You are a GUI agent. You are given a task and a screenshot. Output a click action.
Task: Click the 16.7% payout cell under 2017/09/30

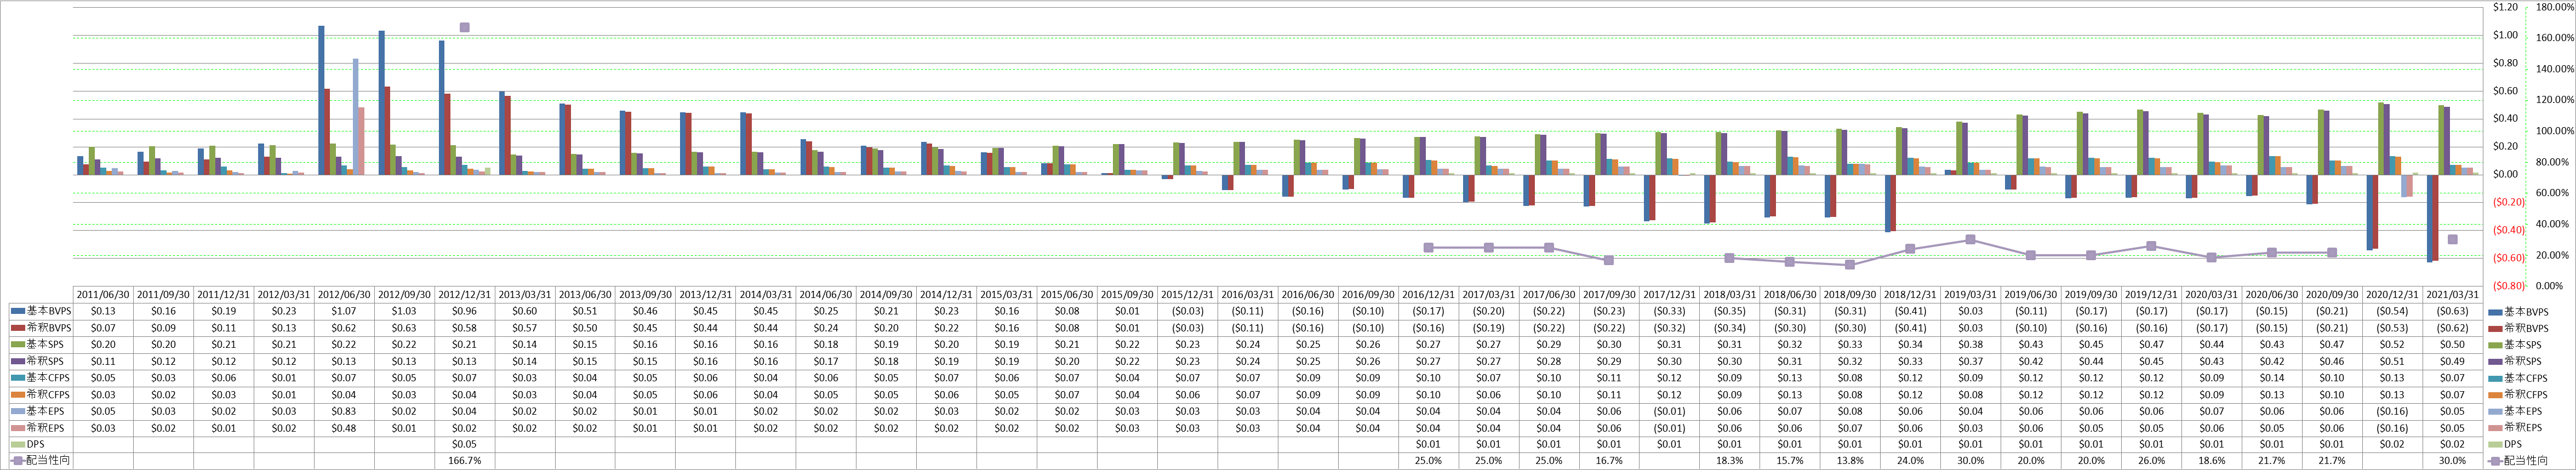1609,461
